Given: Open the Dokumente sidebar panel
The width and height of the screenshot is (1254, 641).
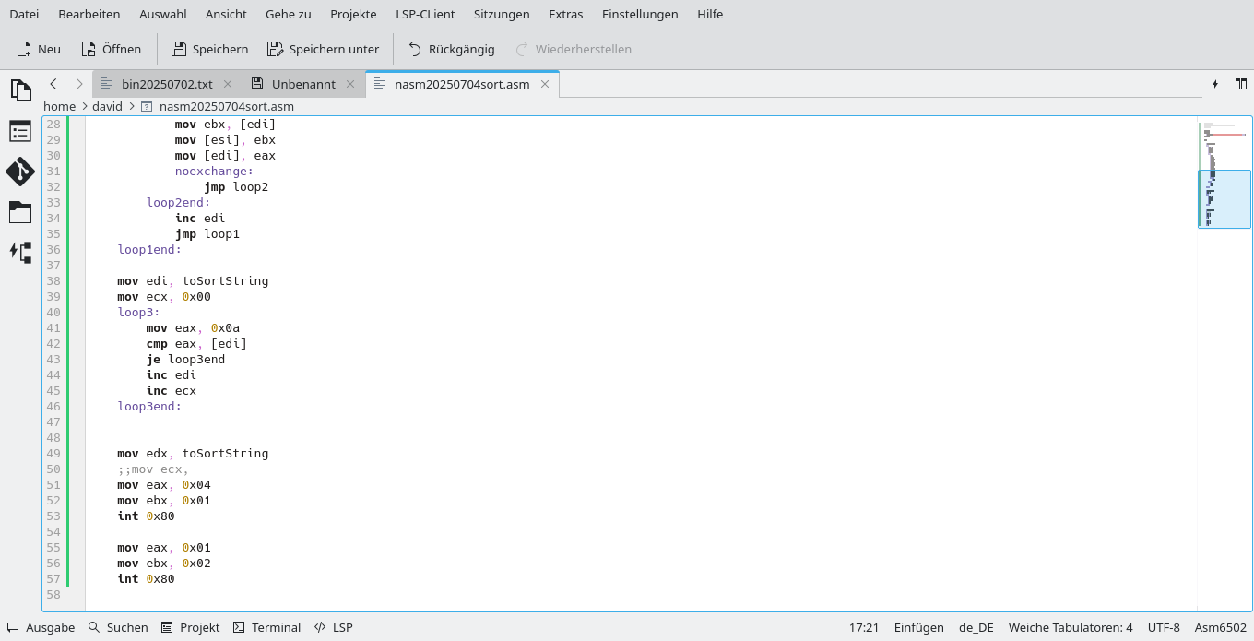Looking at the screenshot, I should tap(20, 90).
